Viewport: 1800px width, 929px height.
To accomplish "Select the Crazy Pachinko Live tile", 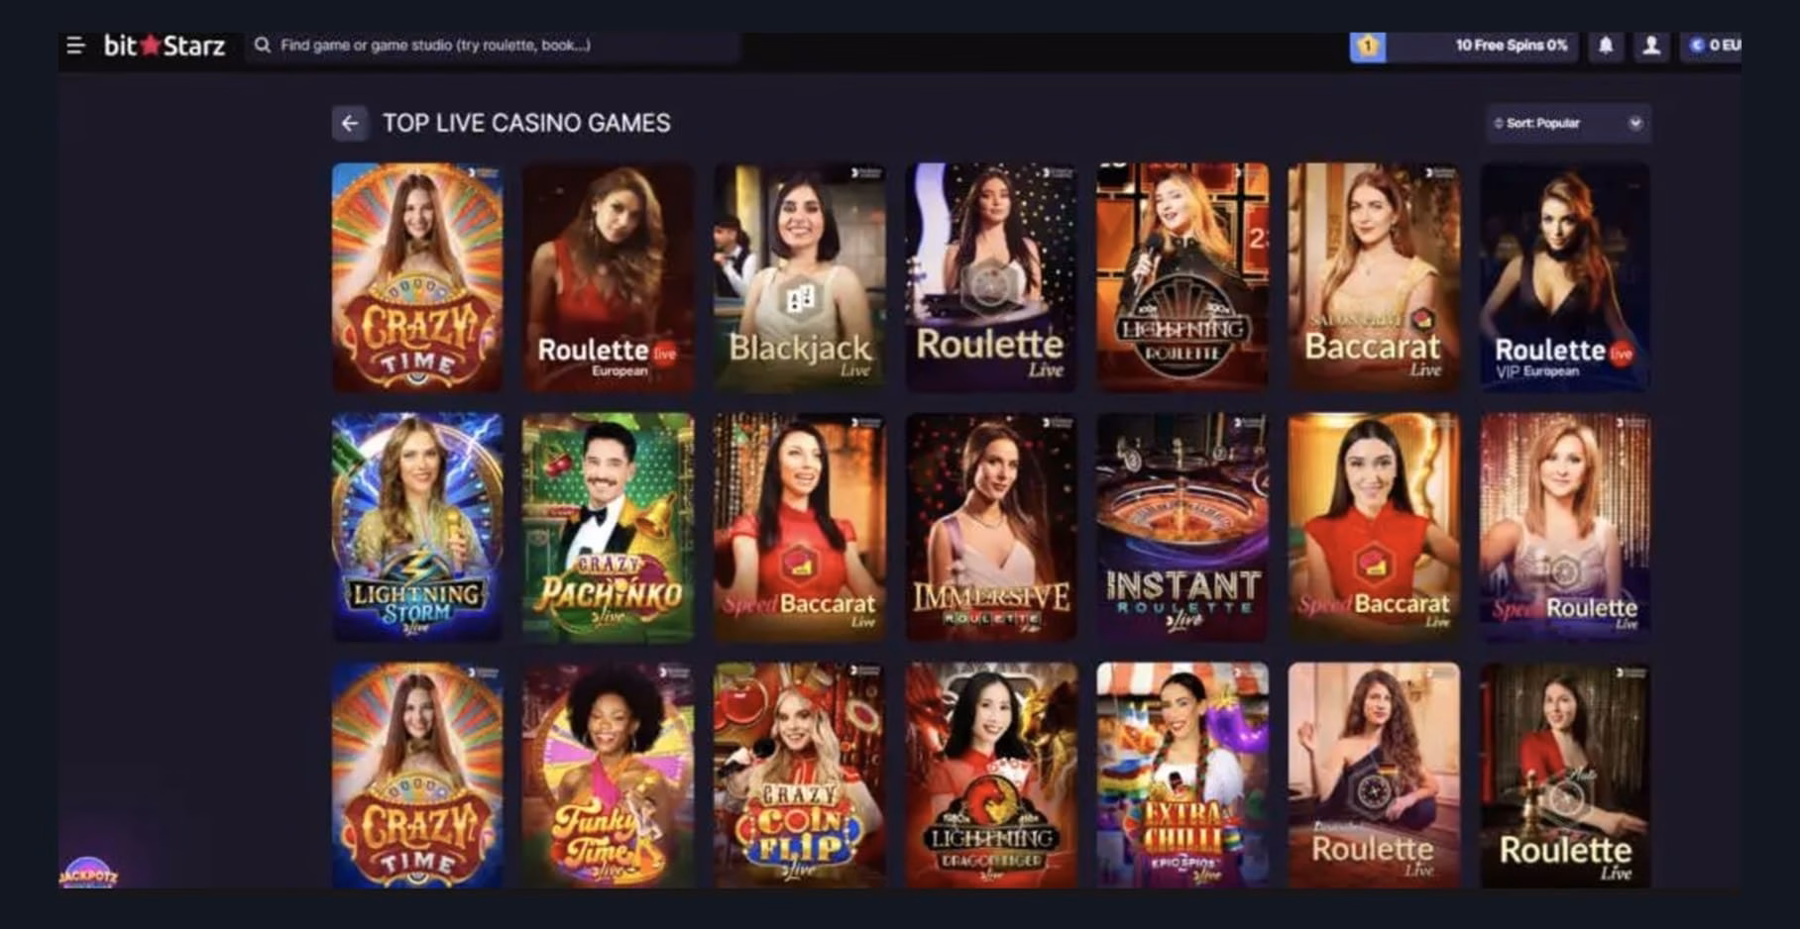I will tap(609, 527).
